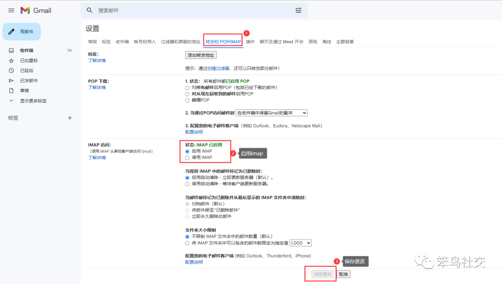The height and width of the screenshot is (284, 502).
Task: Select 将邮件移至已删除邮件 radio button
Action: coord(187,210)
